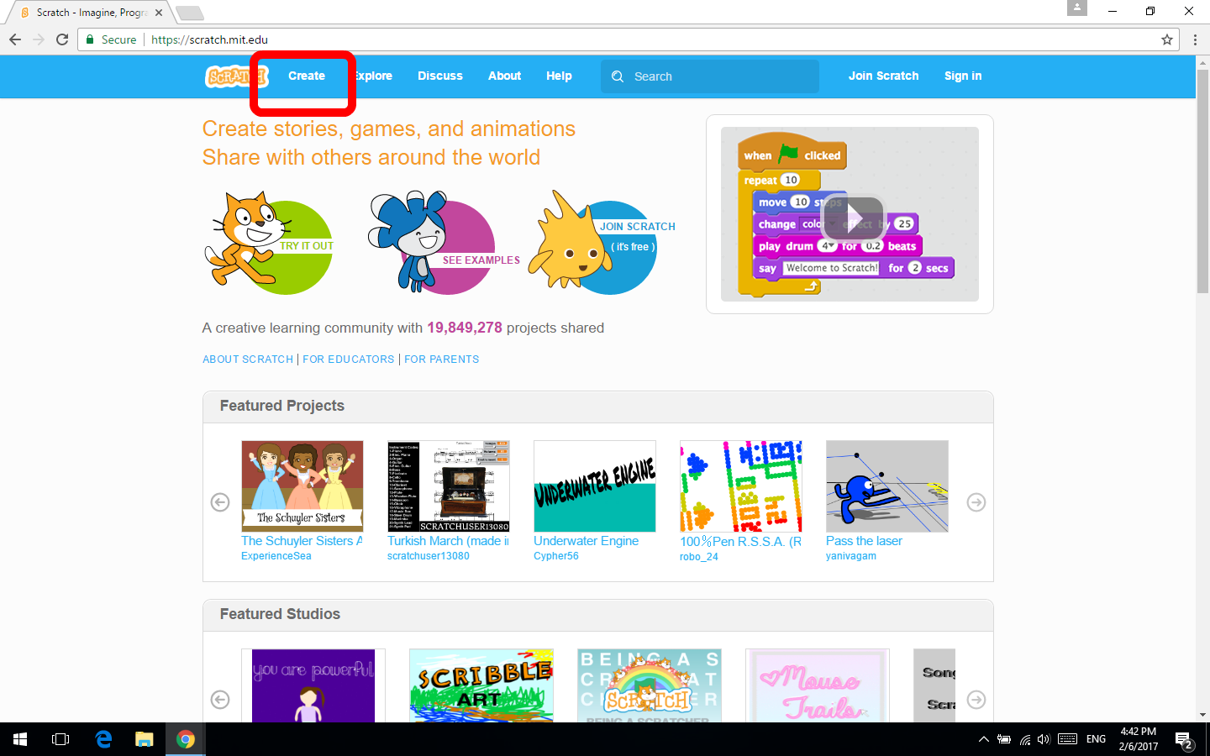Open the Turkish March project thumbnail
Screen dimensions: 1210x756
449,486
